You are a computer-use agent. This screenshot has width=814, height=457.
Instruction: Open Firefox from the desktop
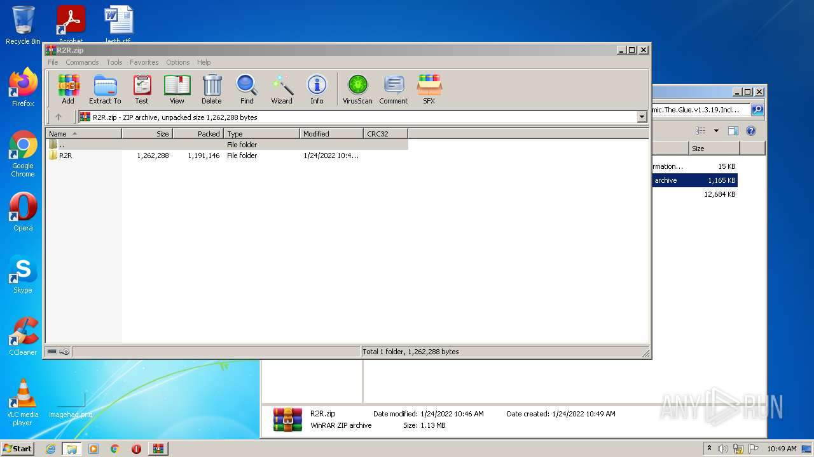(x=23, y=88)
